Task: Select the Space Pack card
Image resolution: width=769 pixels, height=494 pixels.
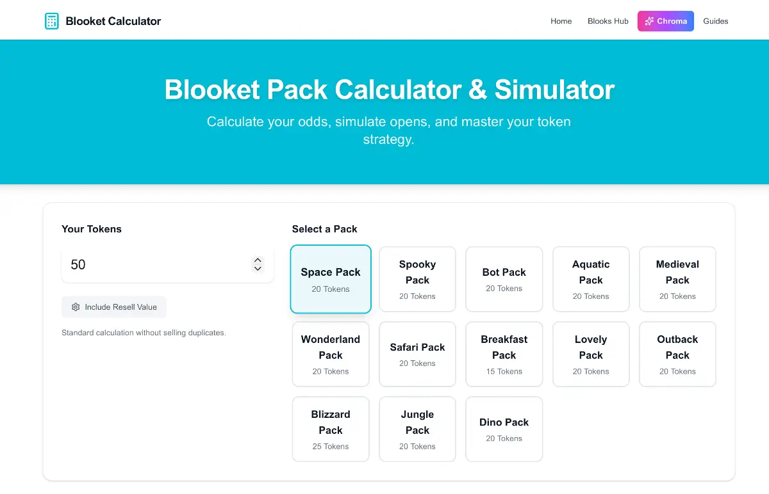Action: [331, 279]
